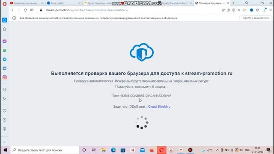Open Telegram in the sidebar
The height and width of the screenshot is (154, 274).
click(5, 59)
